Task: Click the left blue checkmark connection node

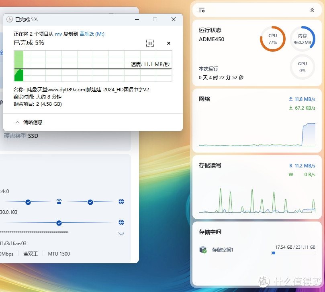Action: (x=28, y=202)
